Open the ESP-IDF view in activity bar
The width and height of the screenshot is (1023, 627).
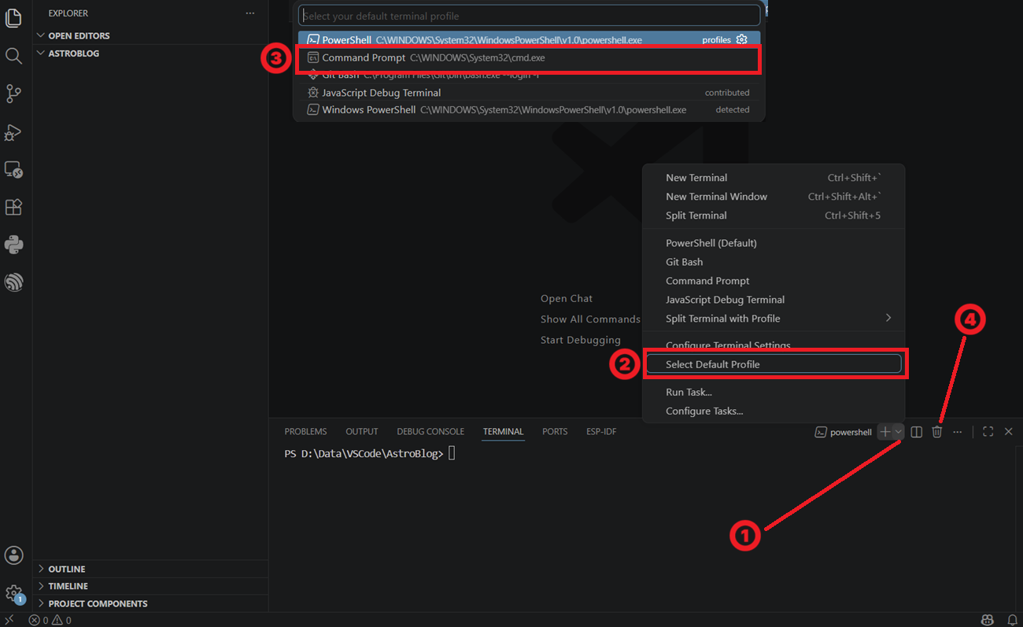tap(13, 282)
